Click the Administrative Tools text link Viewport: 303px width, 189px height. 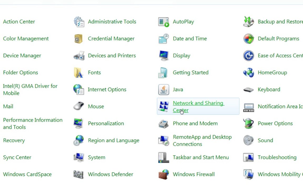112,22
